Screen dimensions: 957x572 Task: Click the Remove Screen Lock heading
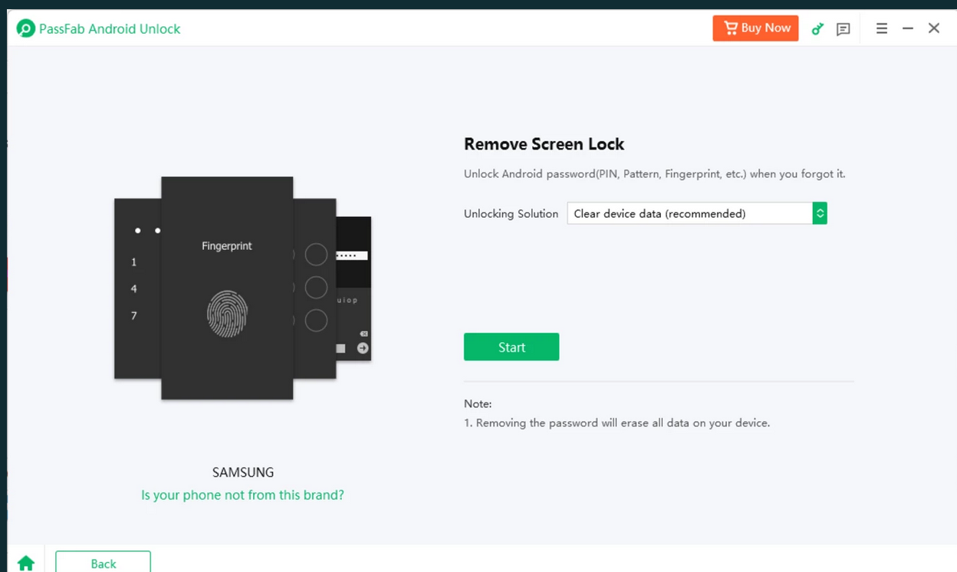point(544,144)
